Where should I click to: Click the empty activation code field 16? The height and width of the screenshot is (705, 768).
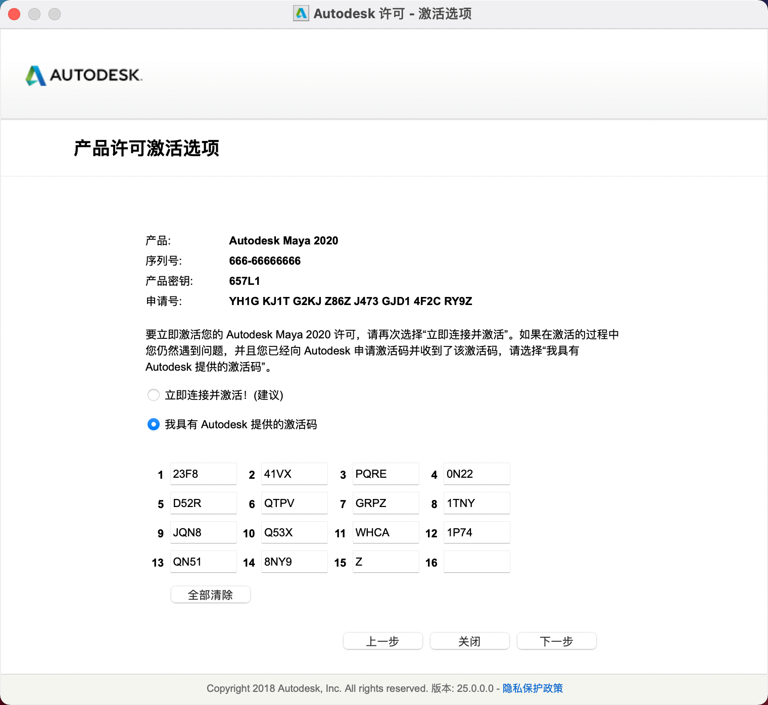[x=477, y=562]
